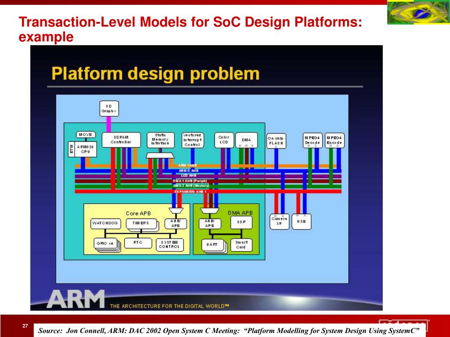
Task: Click the WATCHDOG block
Action: (x=105, y=223)
